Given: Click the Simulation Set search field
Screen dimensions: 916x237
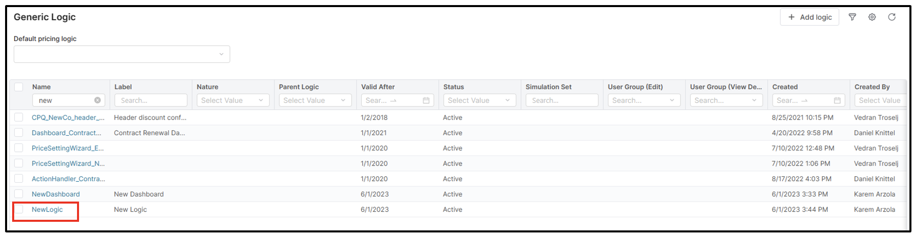Looking at the screenshot, I should tap(561, 100).
